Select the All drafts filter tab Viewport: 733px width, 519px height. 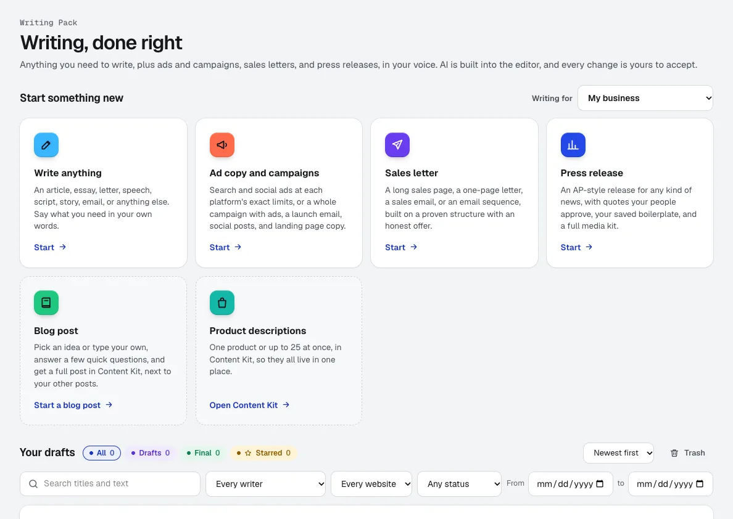[102, 453]
